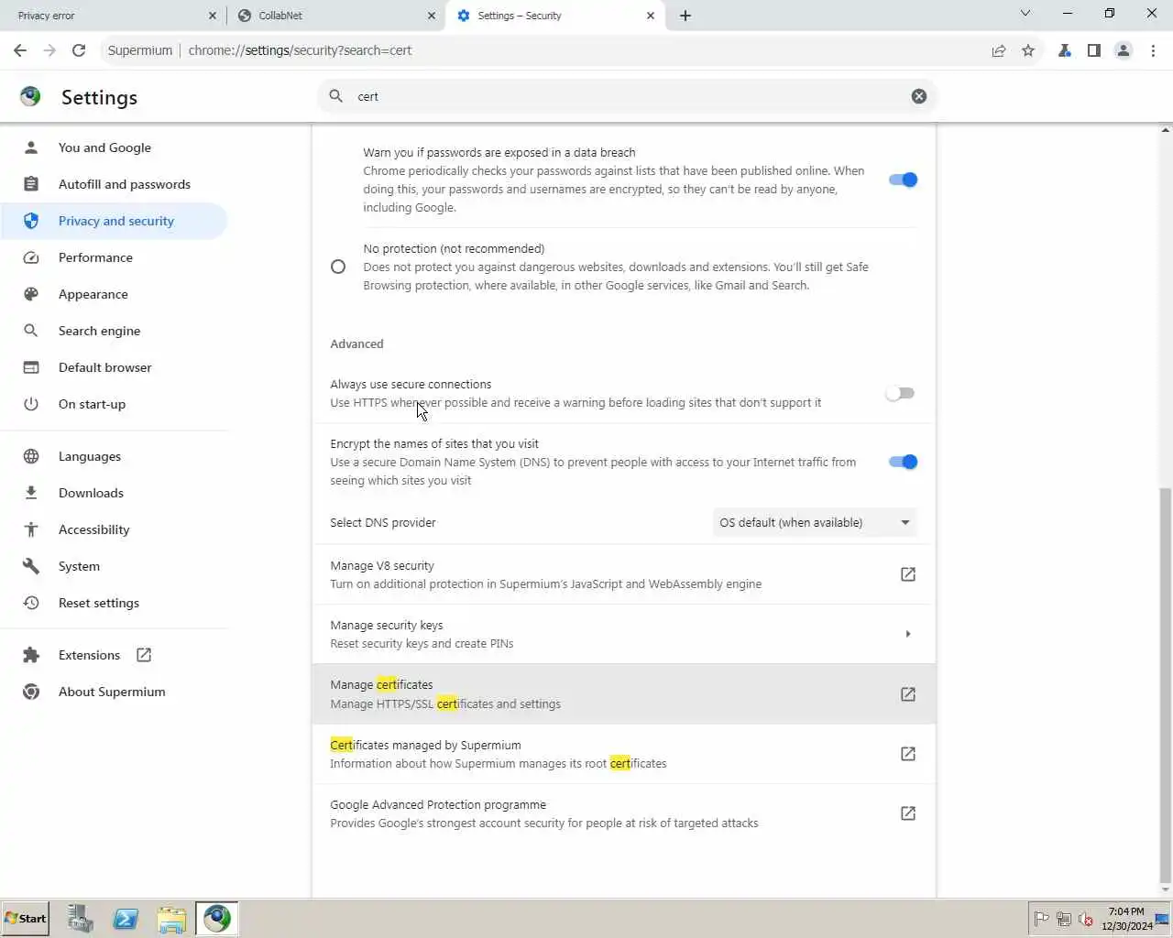Open About Supermium page
1173x938 pixels.
[114, 692]
